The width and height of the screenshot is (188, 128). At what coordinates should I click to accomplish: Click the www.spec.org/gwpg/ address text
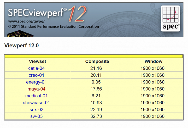click(x=26, y=21)
